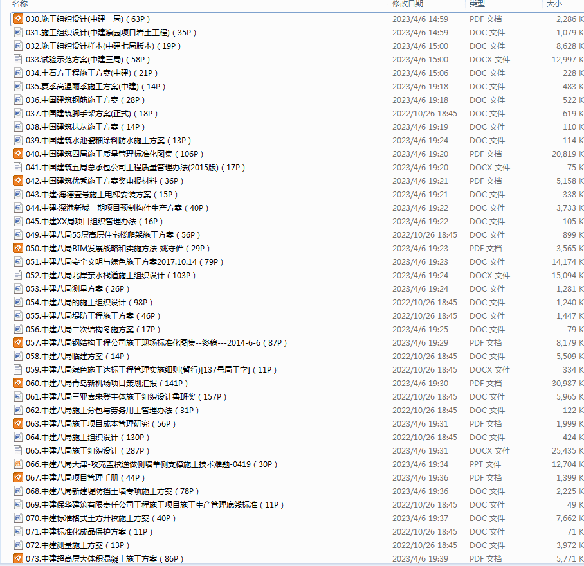Click the date 2023/4/6 15:06 of file 034

point(420,73)
